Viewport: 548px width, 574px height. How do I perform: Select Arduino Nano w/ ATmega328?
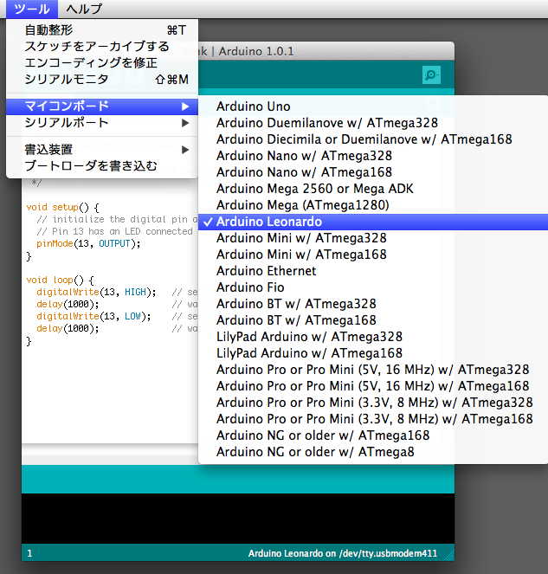tap(373, 156)
